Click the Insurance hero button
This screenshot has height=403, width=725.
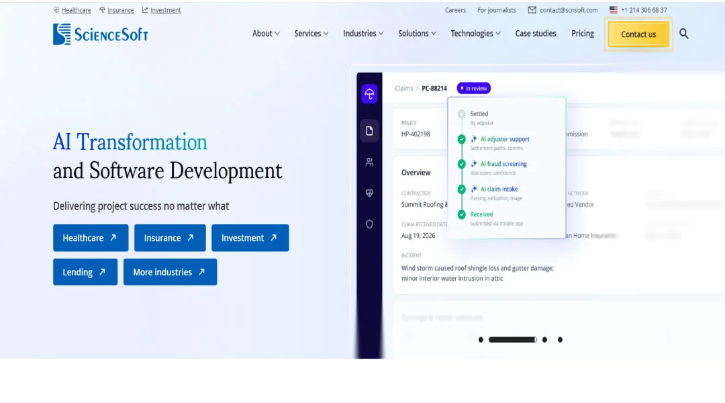click(170, 238)
